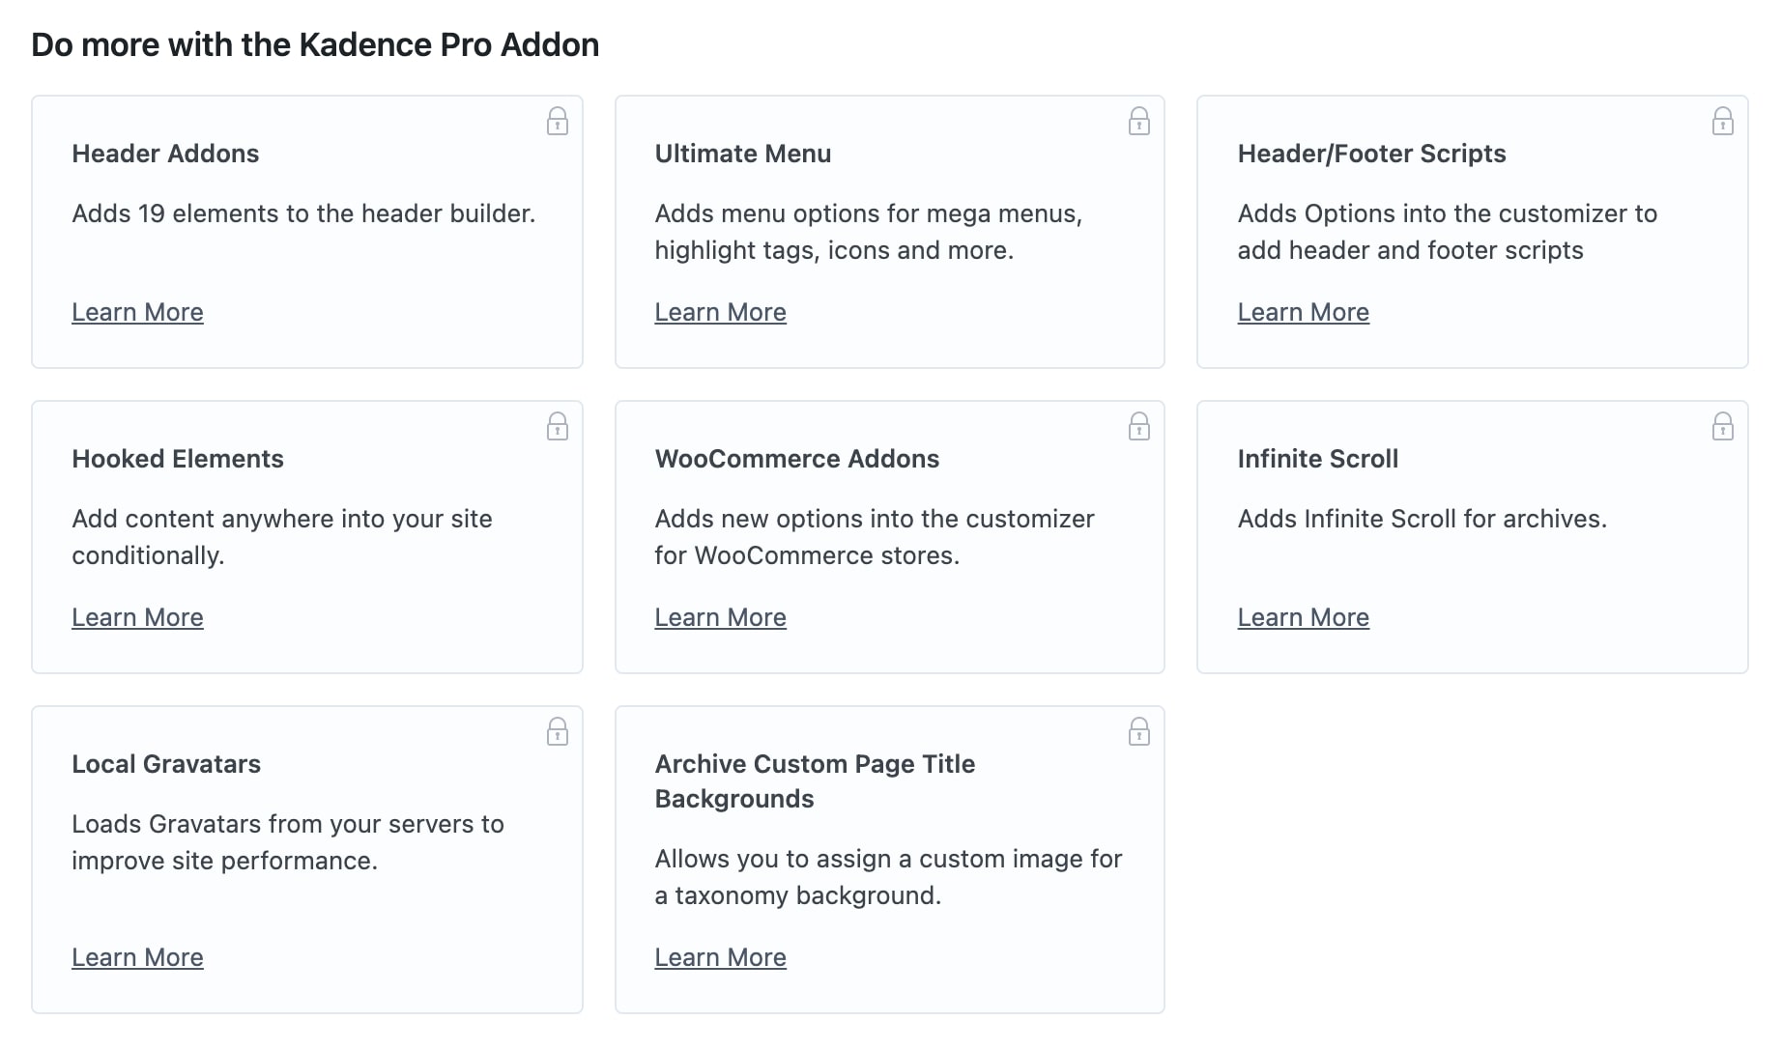The image size is (1782, 1049).
Task: Click the lock icon on Header Addons card
Action: point(558,122)
